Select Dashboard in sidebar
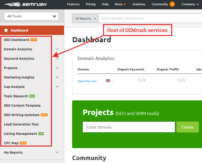 [32, 30]
